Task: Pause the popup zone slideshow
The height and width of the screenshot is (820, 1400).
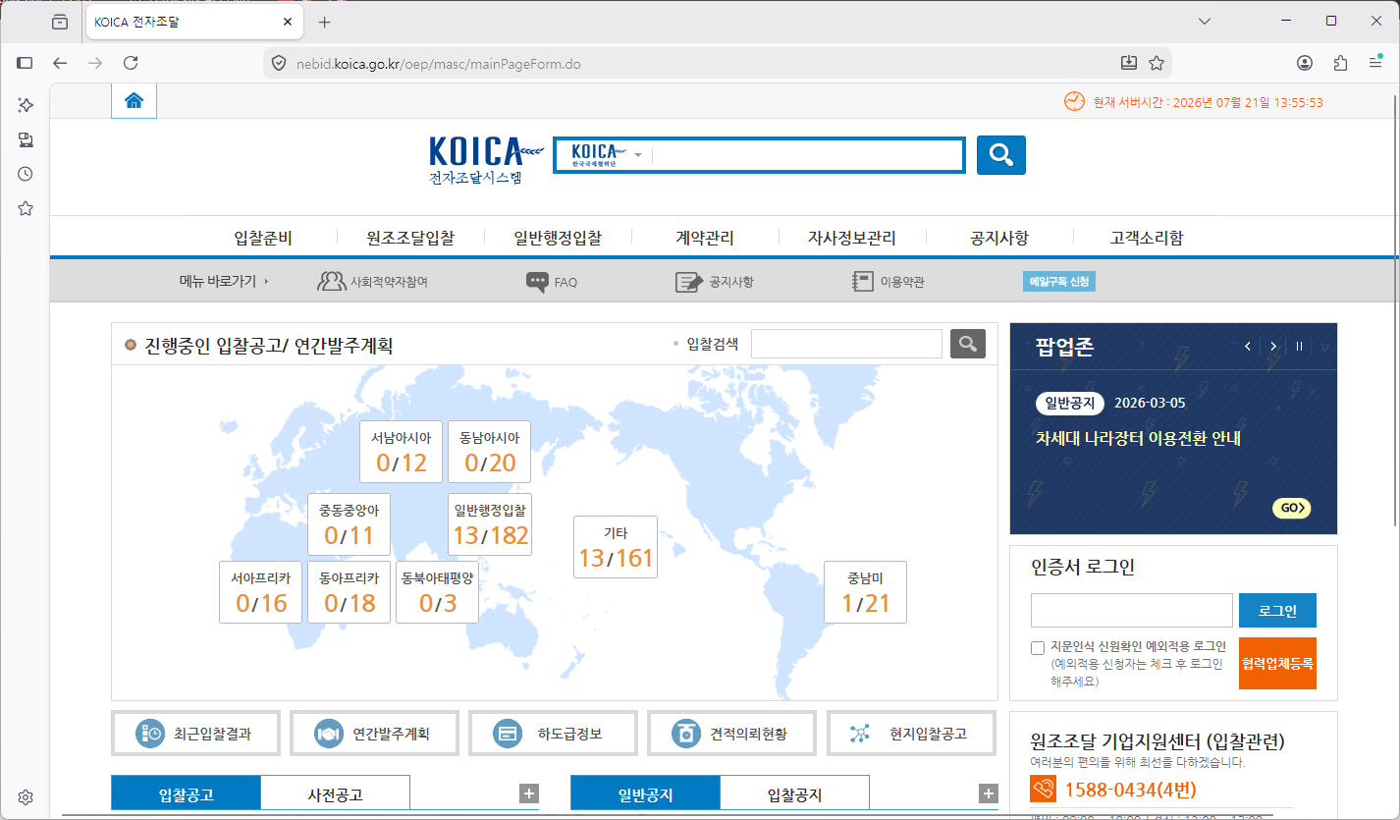Action: (x=1299, y=347)
